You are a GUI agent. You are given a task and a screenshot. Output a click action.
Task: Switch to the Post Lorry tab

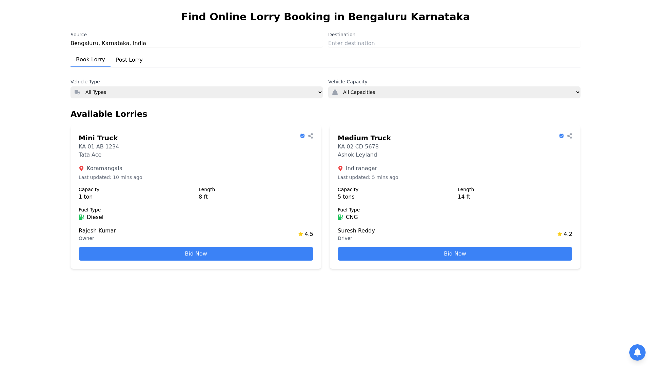coord(129,60)
